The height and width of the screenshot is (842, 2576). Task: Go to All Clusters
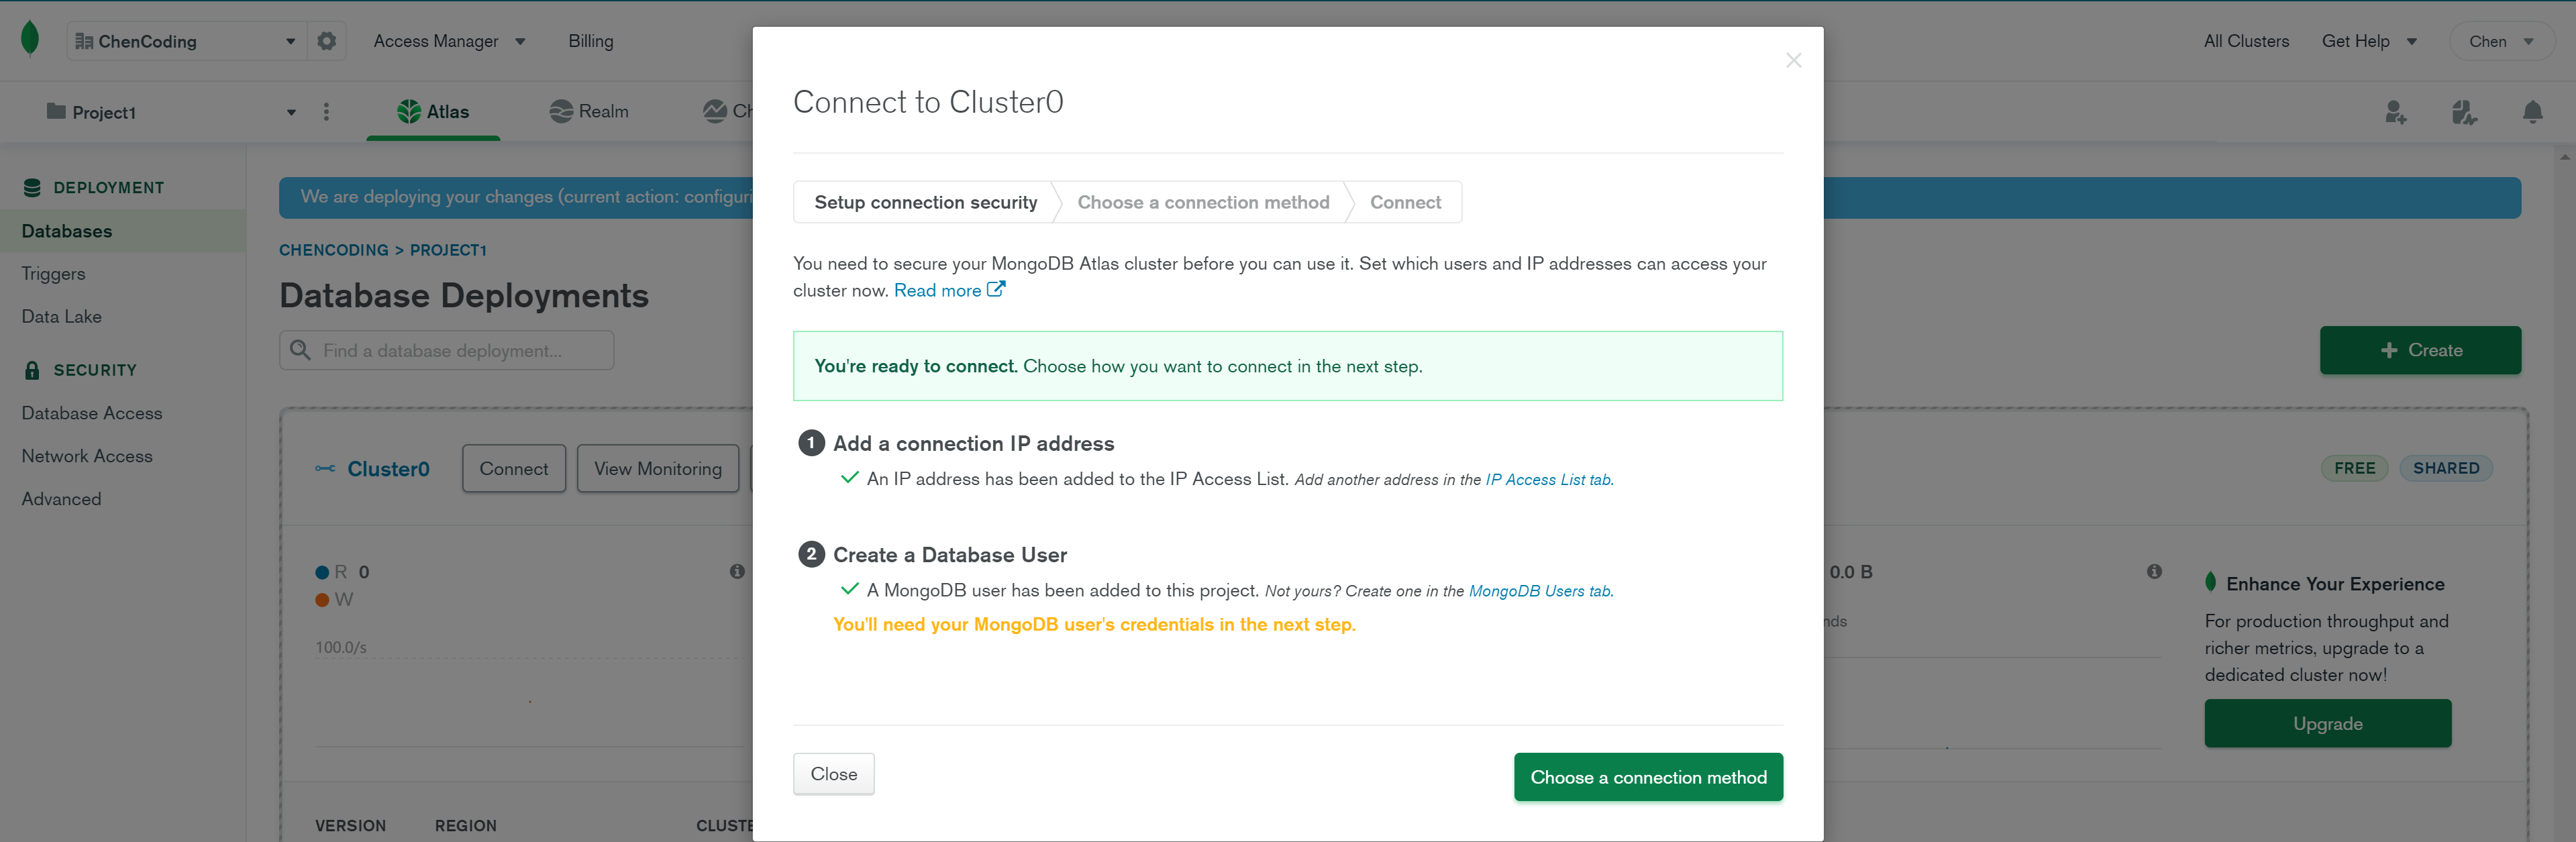pyautogui.click(x=2246, y=41)
